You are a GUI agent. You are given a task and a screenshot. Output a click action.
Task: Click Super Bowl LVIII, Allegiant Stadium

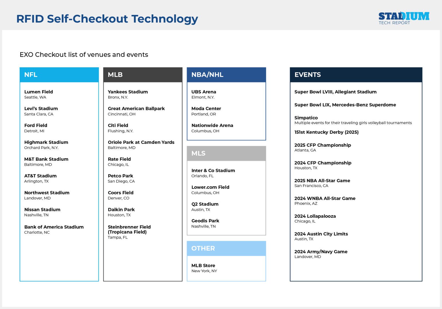tap(335, 92)
